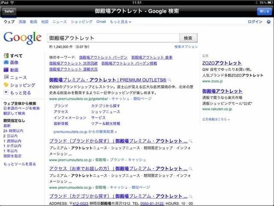Expand もっとツールを見る tools link
The height and width of the screenshot is (206, 274).
(x=20, y=164)
